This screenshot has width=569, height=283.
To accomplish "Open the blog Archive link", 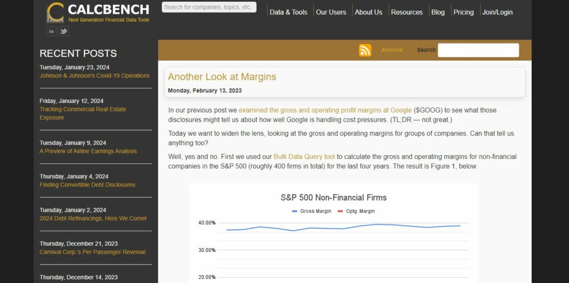I will (392, 50).
